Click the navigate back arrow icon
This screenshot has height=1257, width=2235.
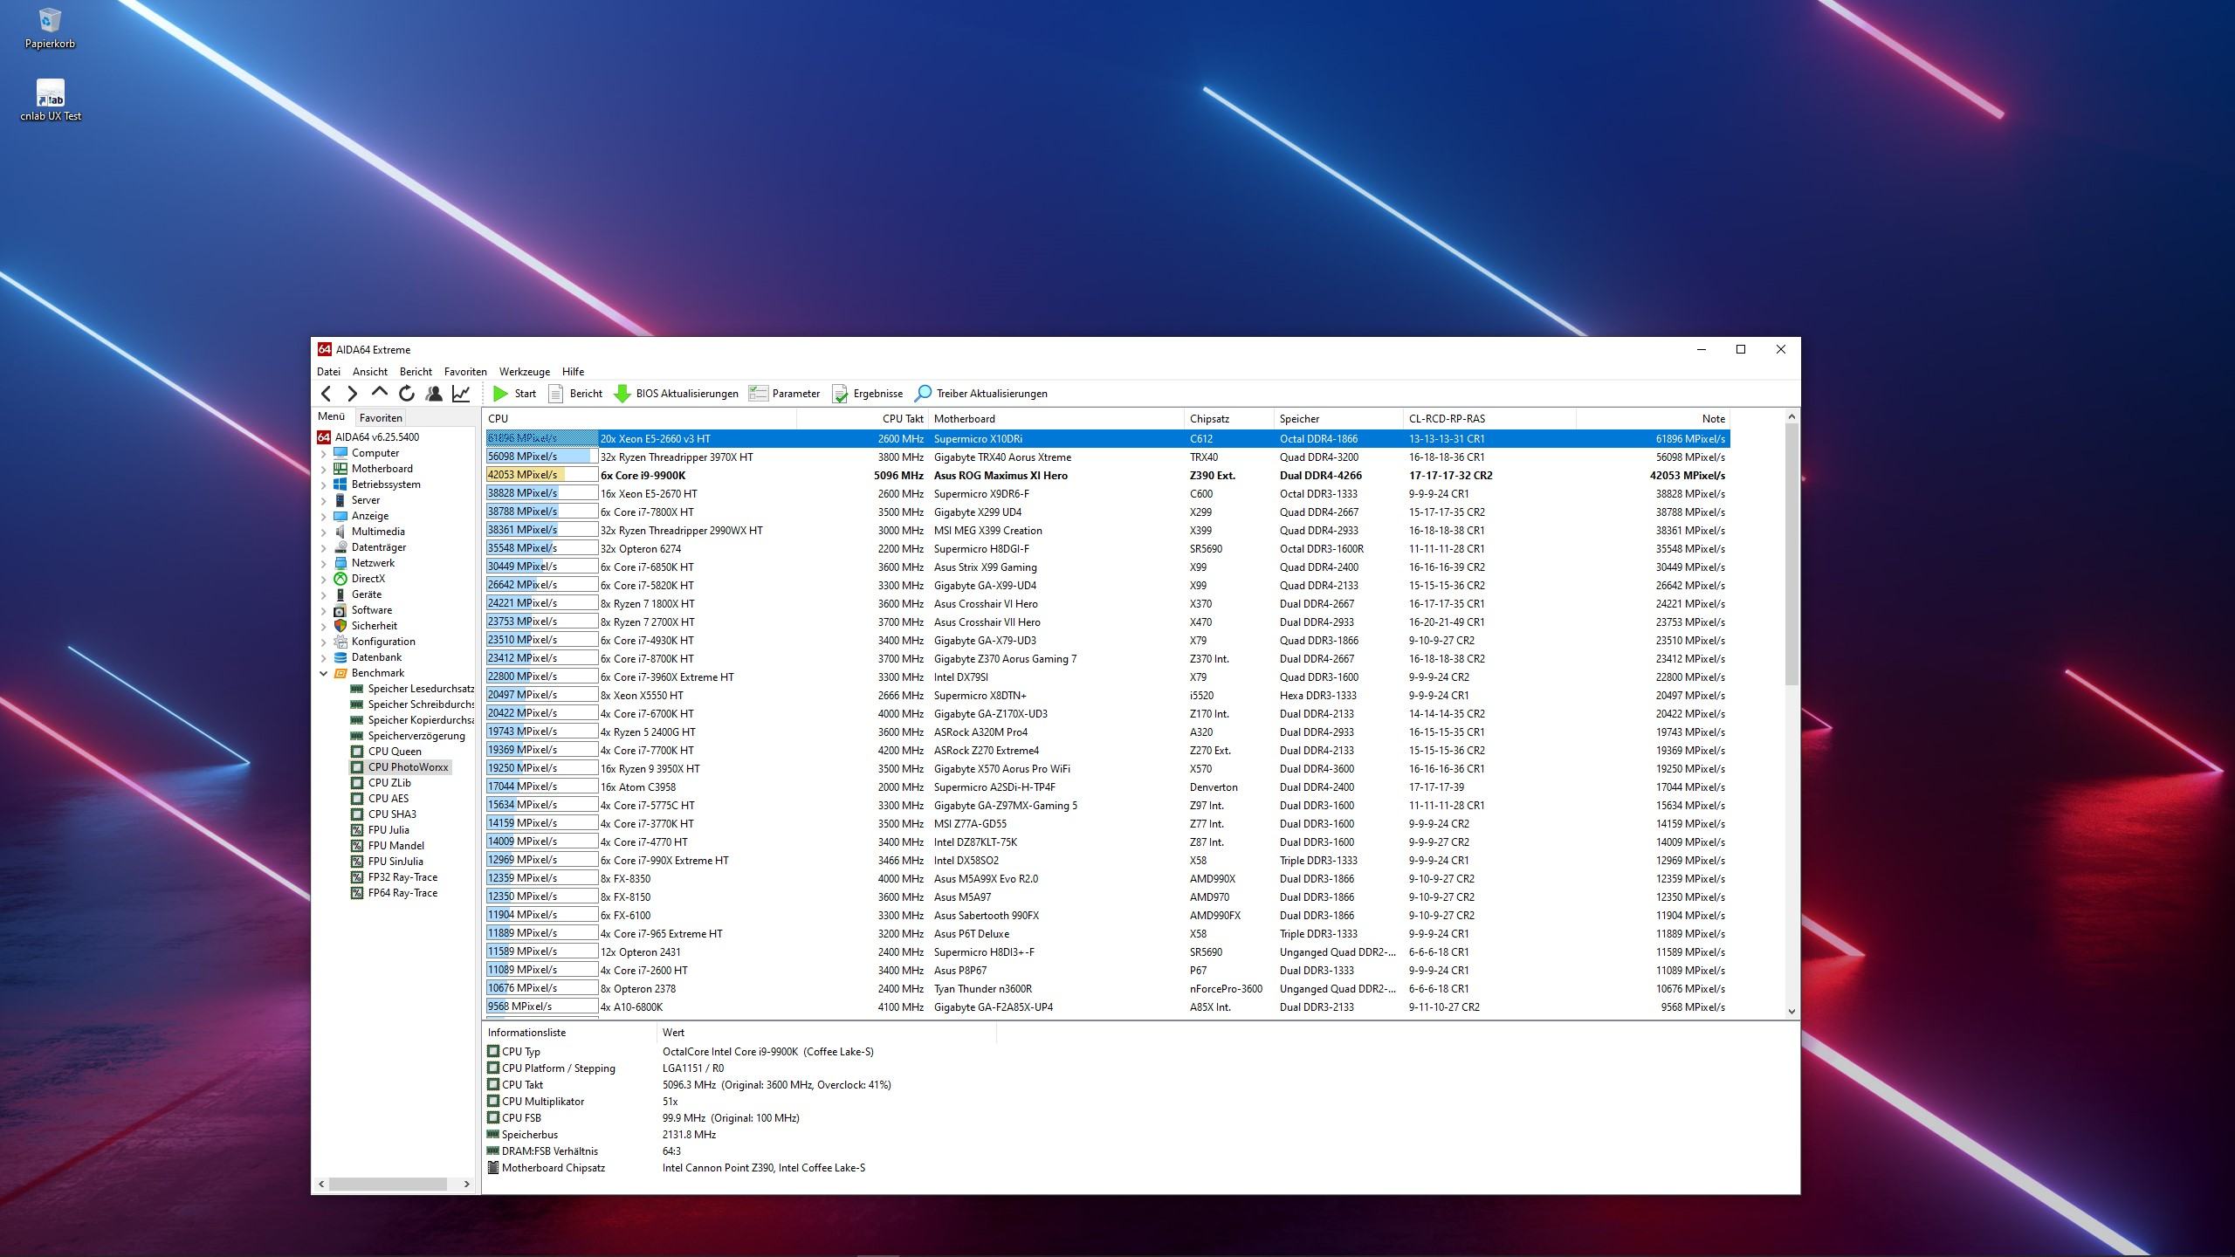tap(327, 394)
